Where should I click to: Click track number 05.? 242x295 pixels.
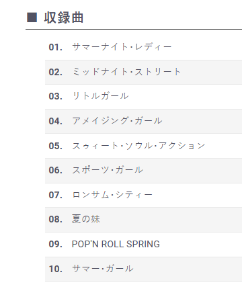pyautogui.click(x=56, y=146)
